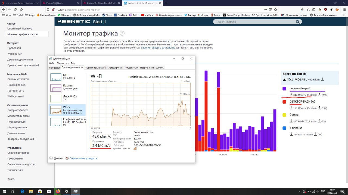The width and height of the screenshot is (348, 195).
Task: Open a new browser tab with plus
Action: (166, 3)
